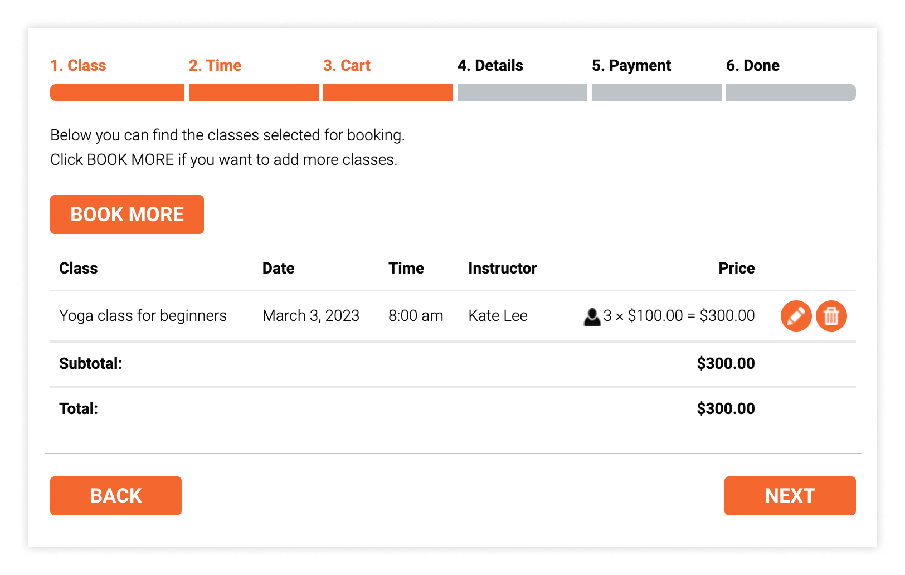Image resolution: width=905 pixels, height=575 pixels.
Task: Click the Total amount $300.00
Action: pyautogui.click(x=726, y=409)
